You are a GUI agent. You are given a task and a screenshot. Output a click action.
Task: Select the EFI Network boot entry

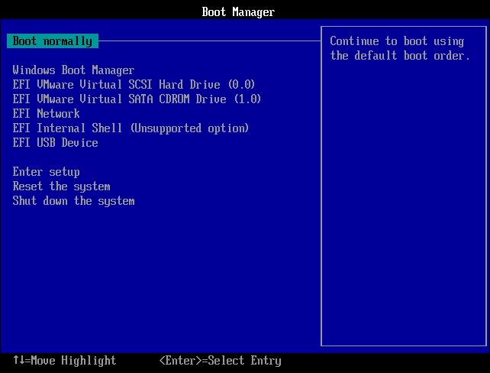[47, 113]
